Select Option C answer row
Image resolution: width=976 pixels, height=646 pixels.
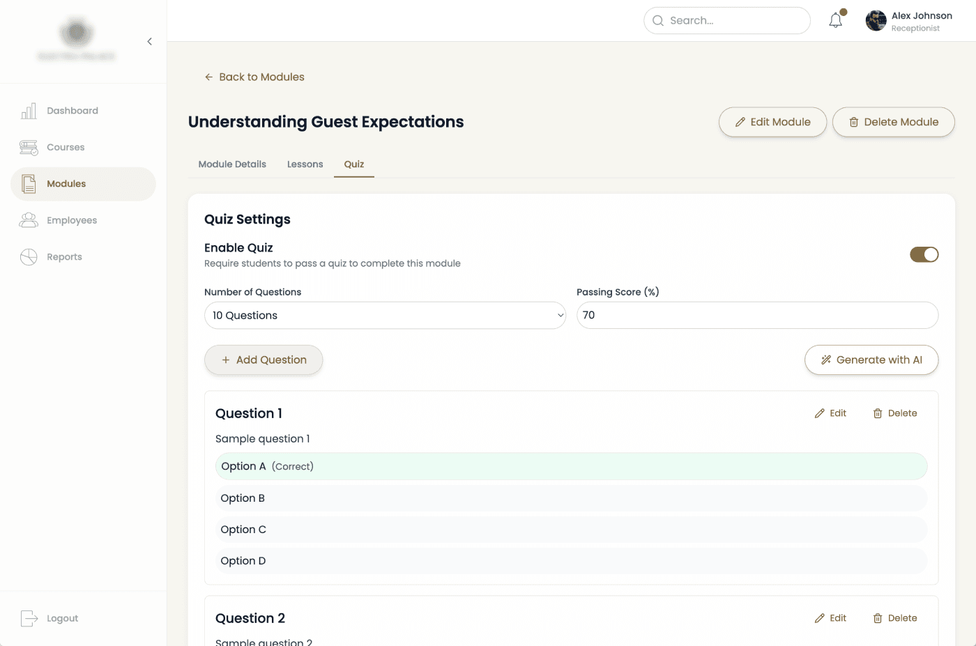tap(572, 530)
